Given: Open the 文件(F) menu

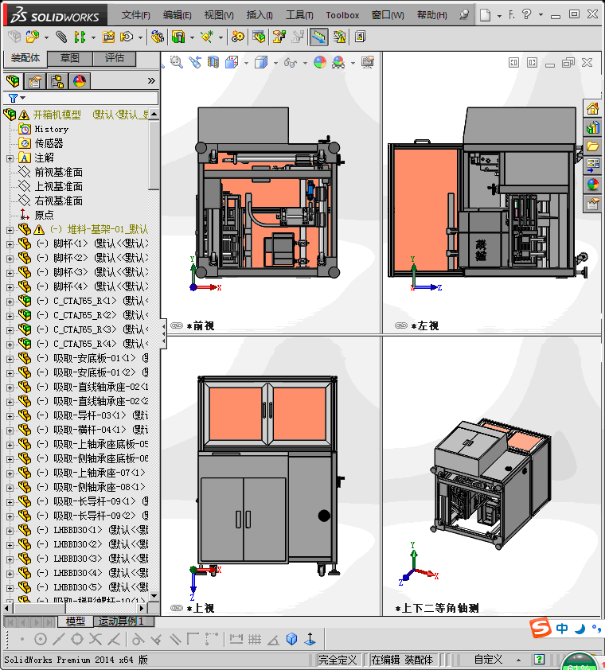Looking at the screenshot, I should click(135, 15).
